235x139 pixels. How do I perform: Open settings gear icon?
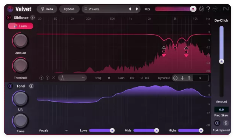pos(201,9)
